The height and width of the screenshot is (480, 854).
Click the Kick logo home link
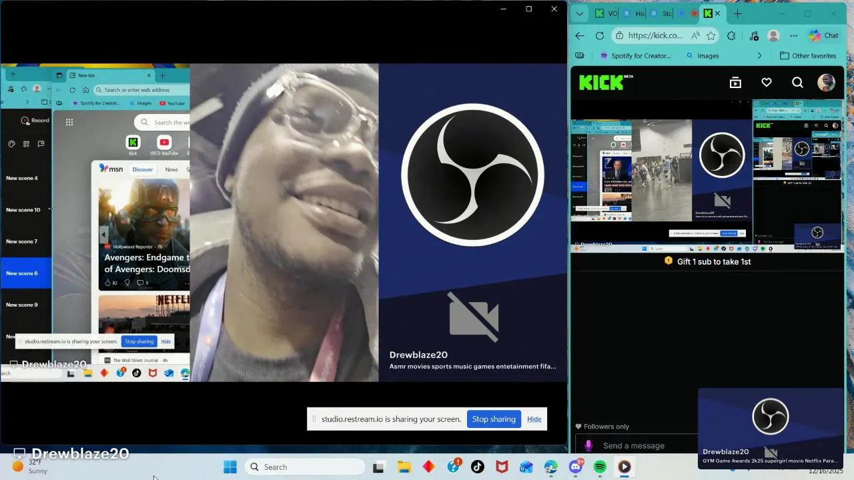click(606, 82)
